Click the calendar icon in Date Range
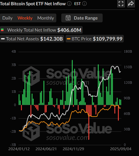Image resolution: width=139 pixels, height=156 pixels. pyautogui.click(x=68, y=18)
